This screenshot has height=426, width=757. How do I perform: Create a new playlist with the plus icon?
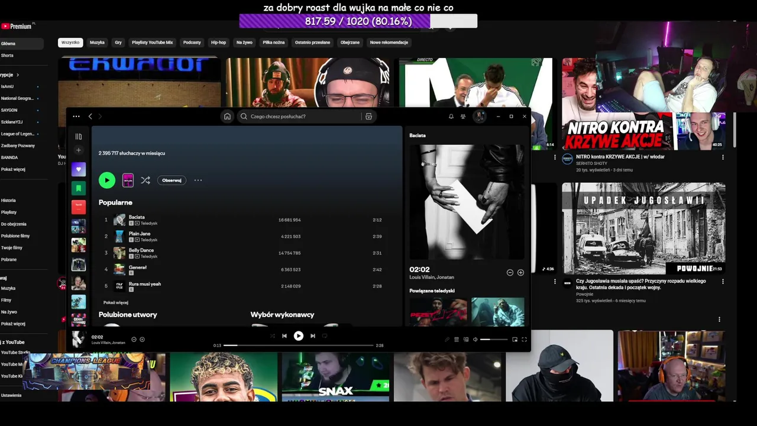coord(79,150)
